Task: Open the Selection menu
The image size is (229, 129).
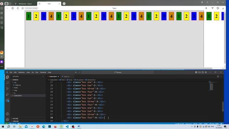Action: point(21,72)
